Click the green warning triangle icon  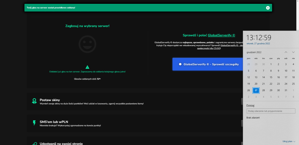click(87, 67)
